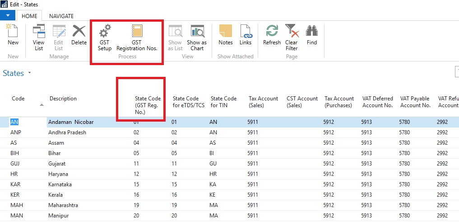Click the BIH code cell

(15, 153)
